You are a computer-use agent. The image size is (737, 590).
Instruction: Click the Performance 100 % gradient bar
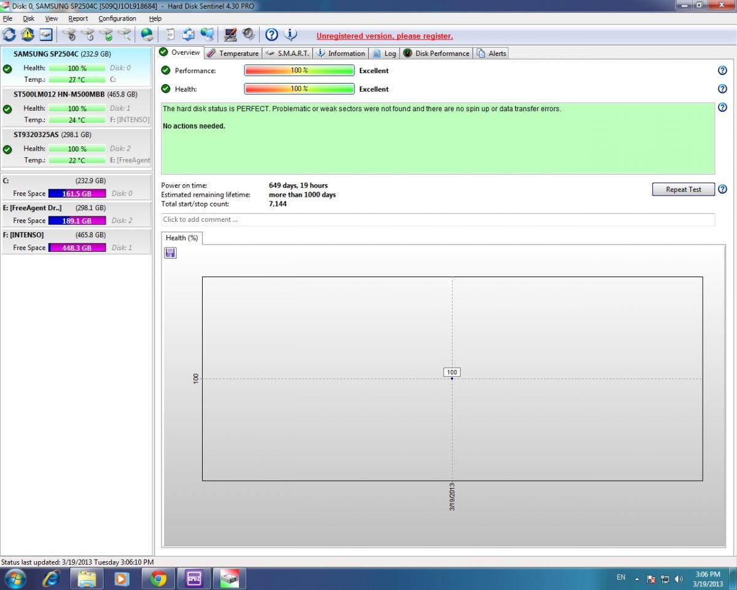click(x=299, y=71)
